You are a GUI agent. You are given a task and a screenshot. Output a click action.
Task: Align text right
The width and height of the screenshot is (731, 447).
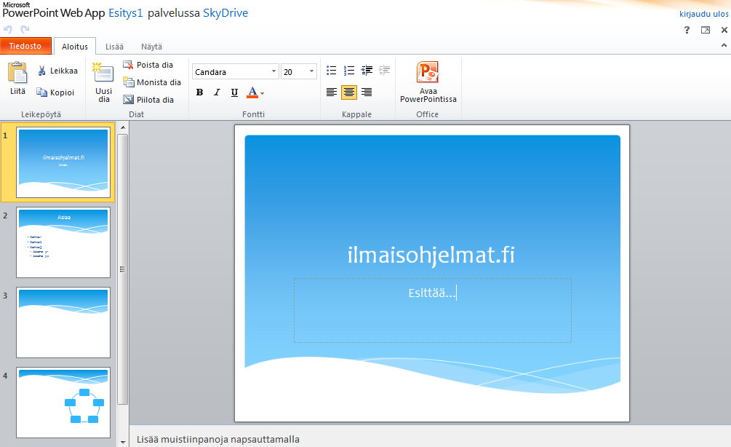click(x=367, y=92)
